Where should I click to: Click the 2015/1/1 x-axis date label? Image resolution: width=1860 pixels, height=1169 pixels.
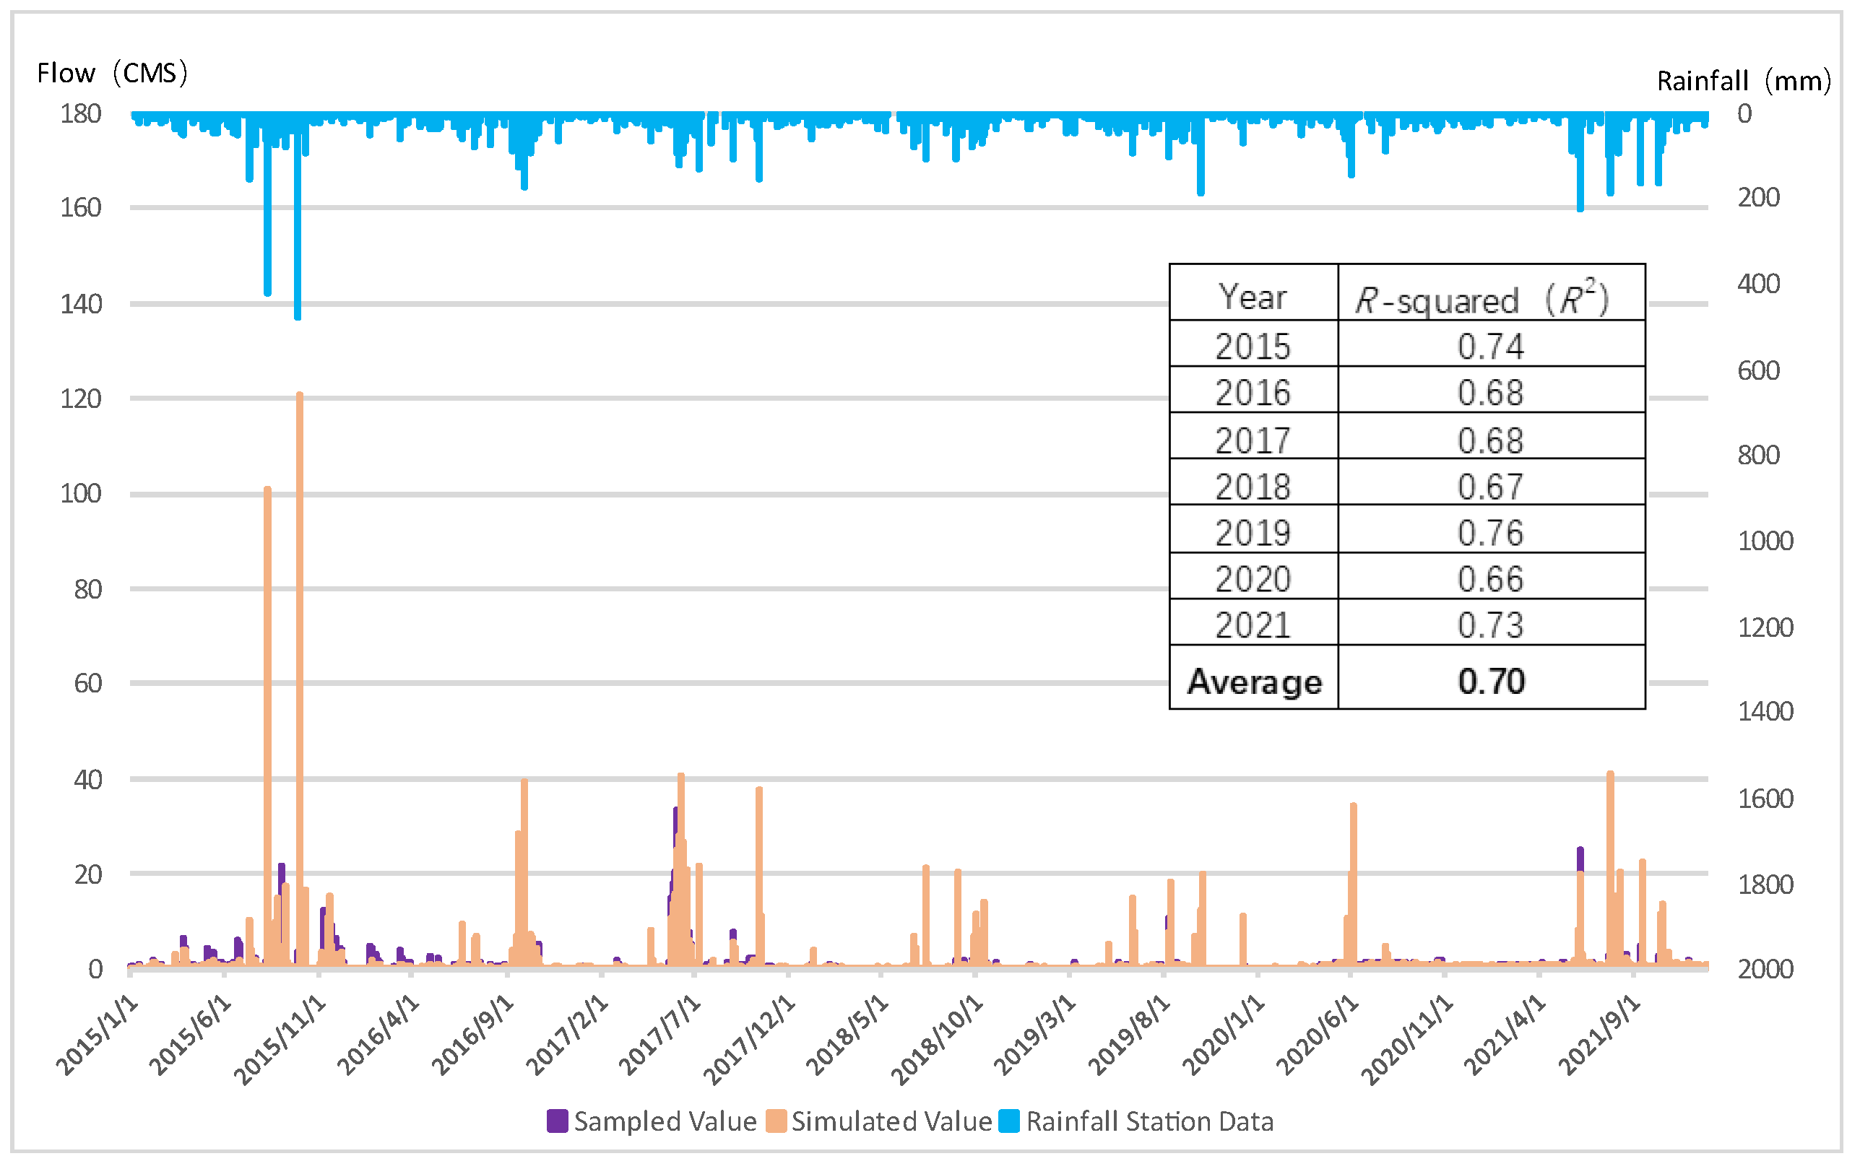(x=98, y=1035)
